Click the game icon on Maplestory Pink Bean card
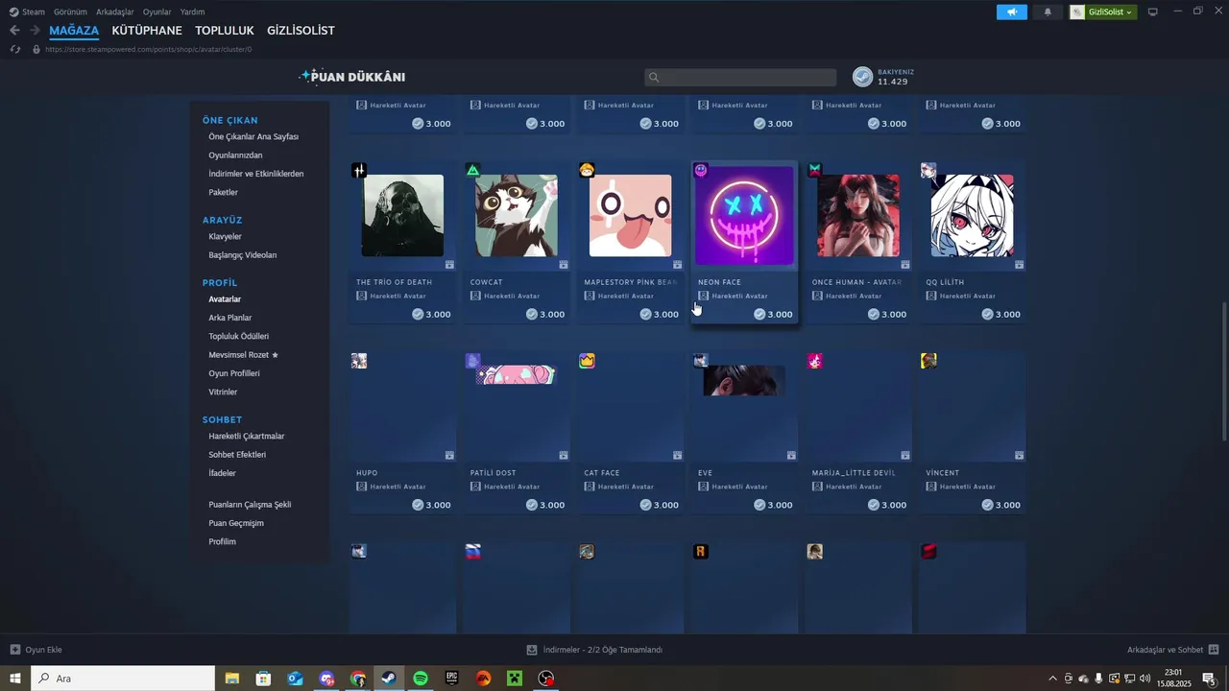This screenshot has height=691, width=1229. [587, 171]
